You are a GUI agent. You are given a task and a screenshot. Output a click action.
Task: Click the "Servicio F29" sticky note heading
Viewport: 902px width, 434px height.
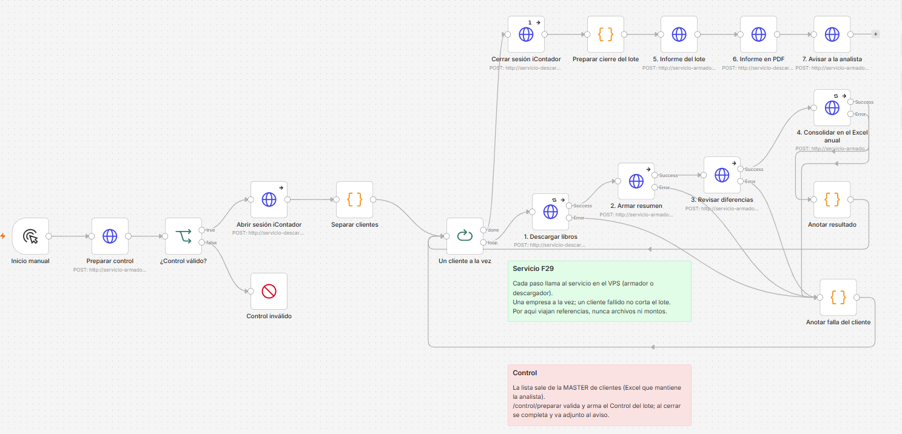(533, 269)
